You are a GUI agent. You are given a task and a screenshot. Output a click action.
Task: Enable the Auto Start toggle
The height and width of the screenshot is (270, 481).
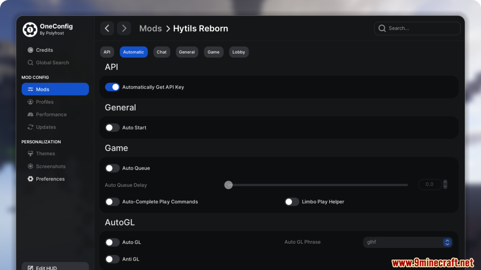point(112,127)
